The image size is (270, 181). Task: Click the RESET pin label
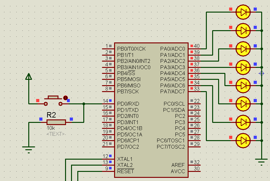point(126,171)
